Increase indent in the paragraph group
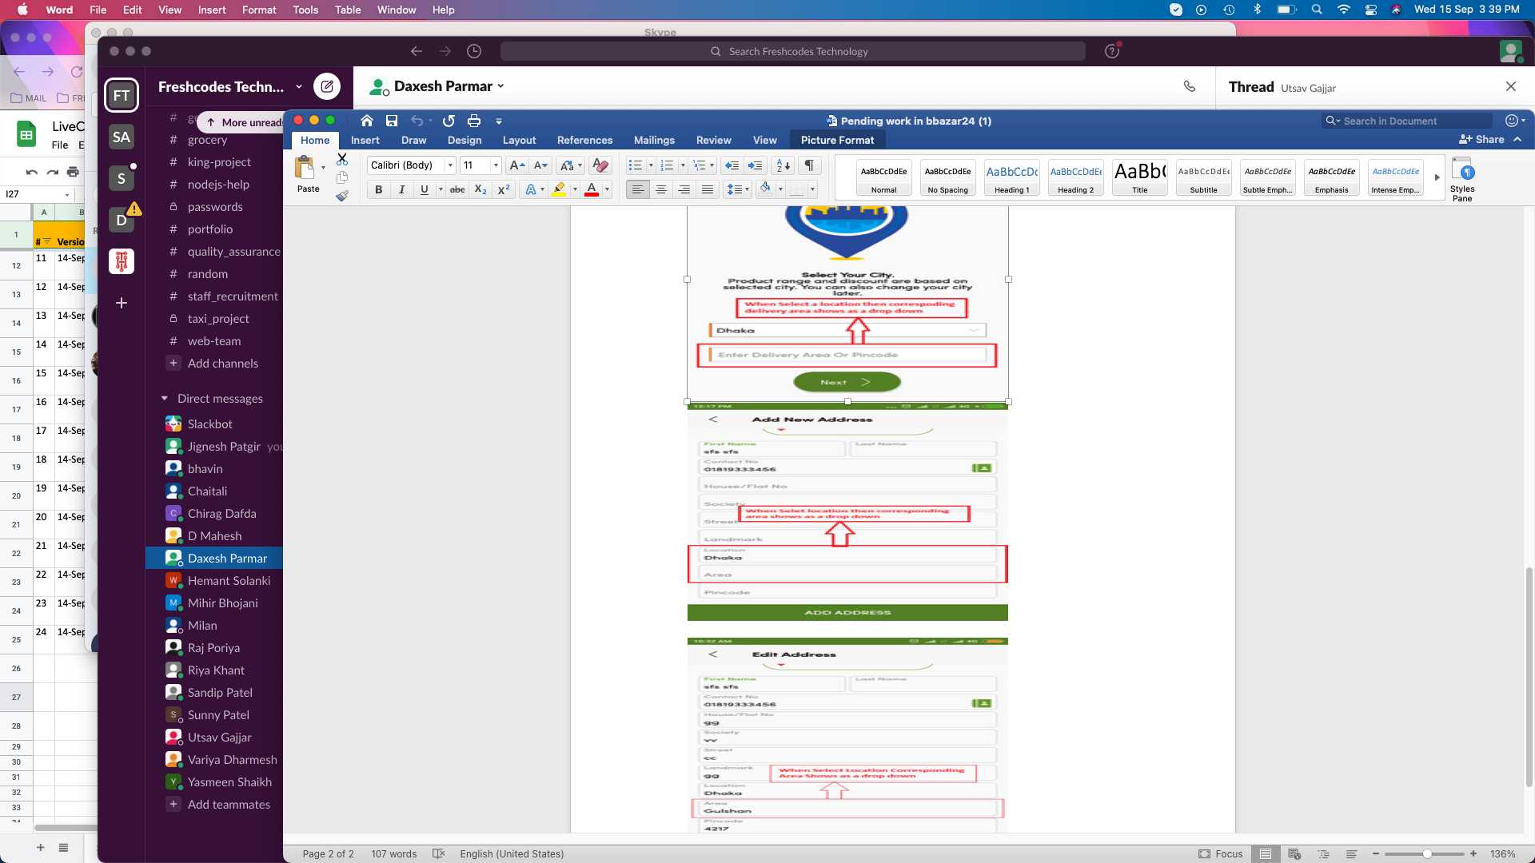 pyautogui.click(x=755, y=165)
